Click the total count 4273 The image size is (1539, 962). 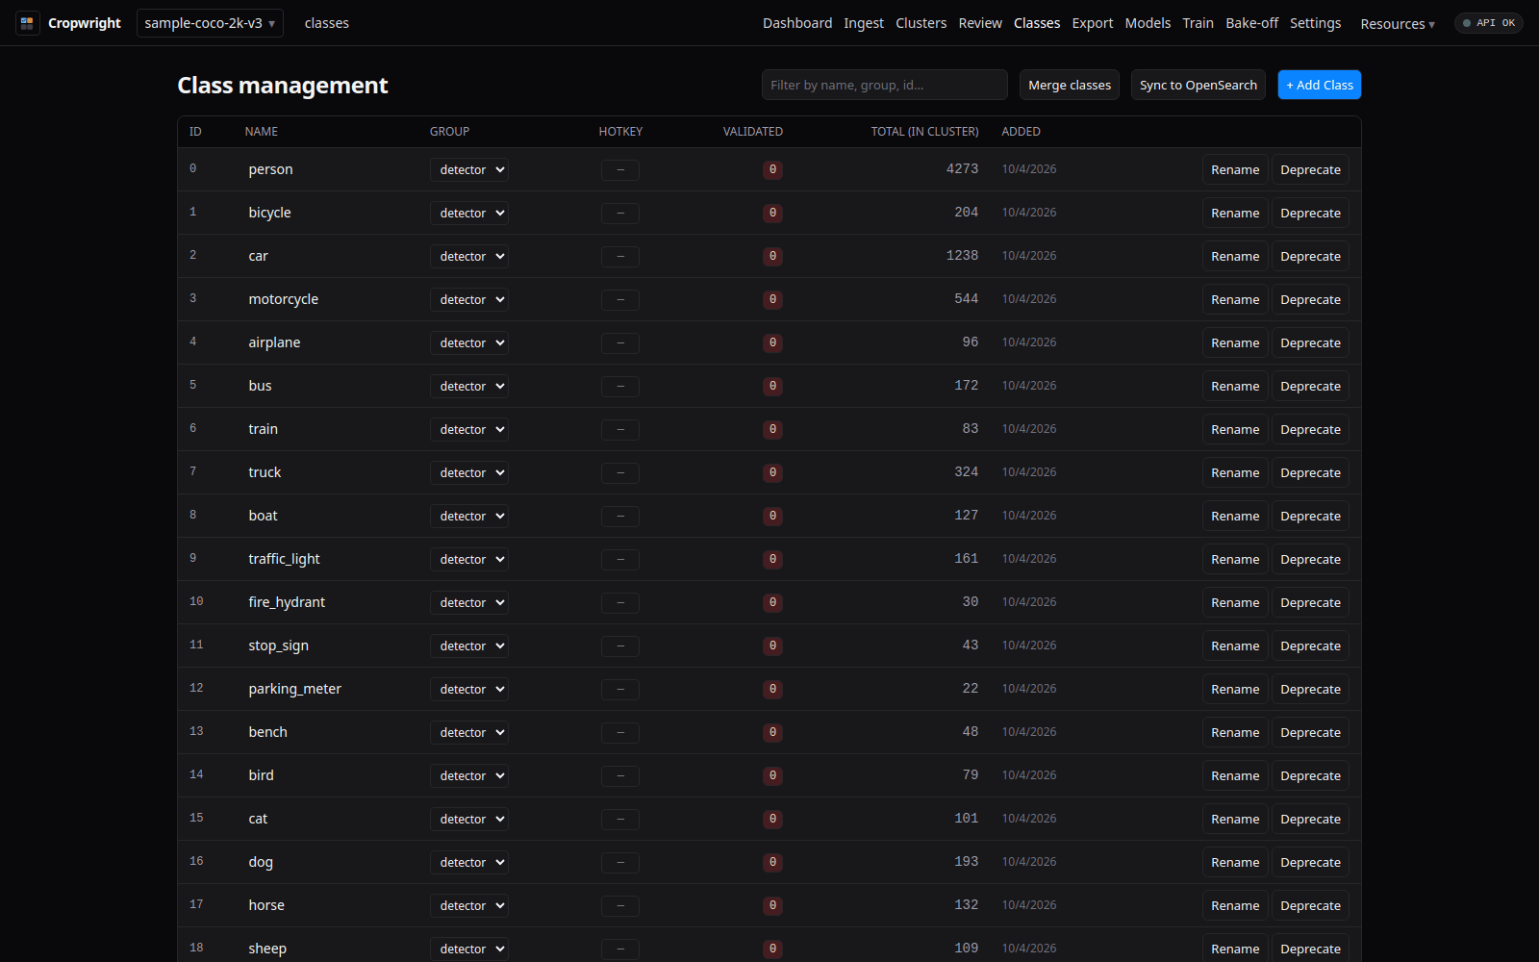pyautogui.click(x=962, y=169)
